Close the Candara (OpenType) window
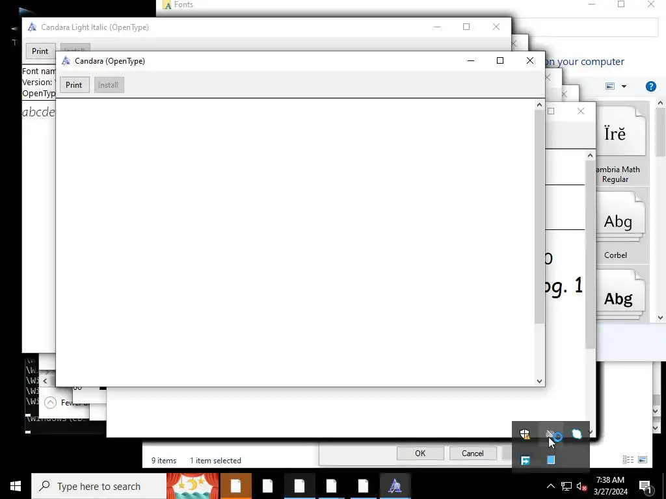The height and width of the screenshot is (499, 666). click(x=529, y=60)
